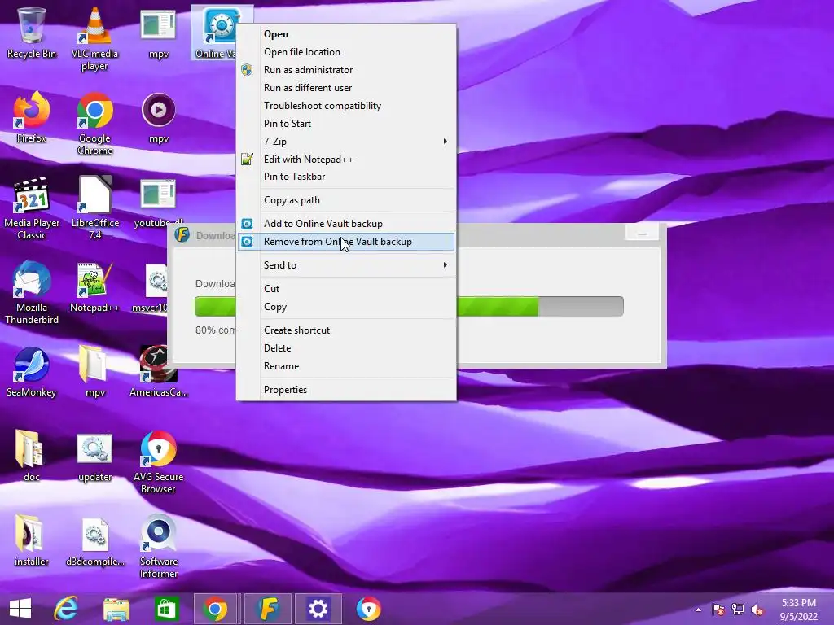The image size is (834, 625).
Task: Choose Run as different user
Action: [345, 88]
